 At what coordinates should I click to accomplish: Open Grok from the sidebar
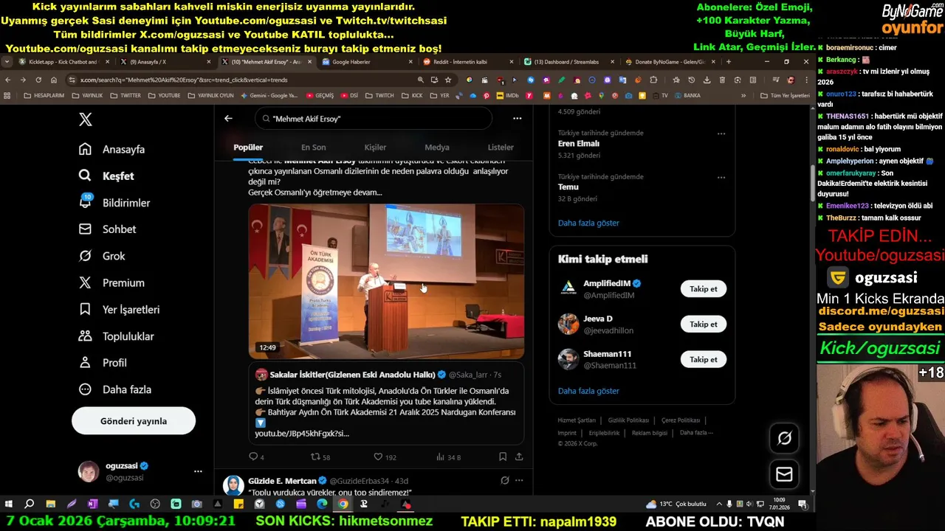coord(103,256)
